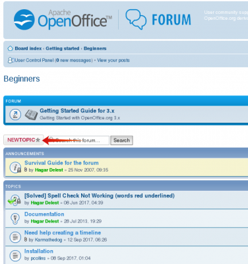248x264 pixels.
Task: Click the Getting Started Guide book icon
Action: 31,114
